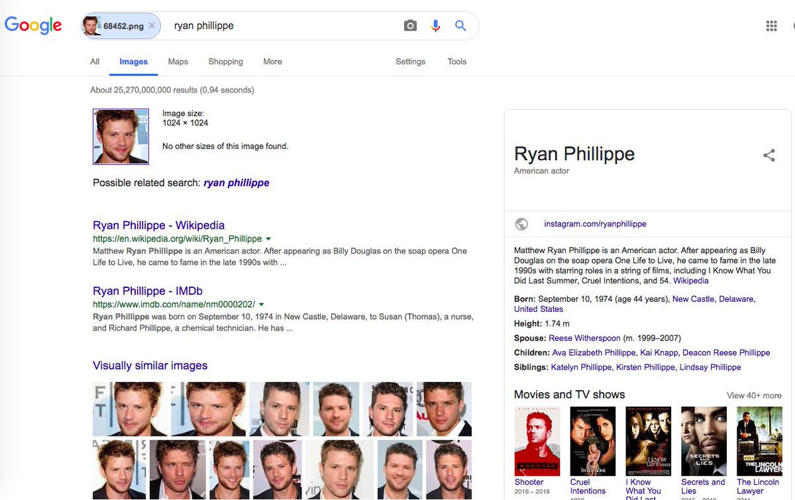795x500 pixels.
Task: Follow the Wikipedia source link in description
Action: (x=691, y=281)
